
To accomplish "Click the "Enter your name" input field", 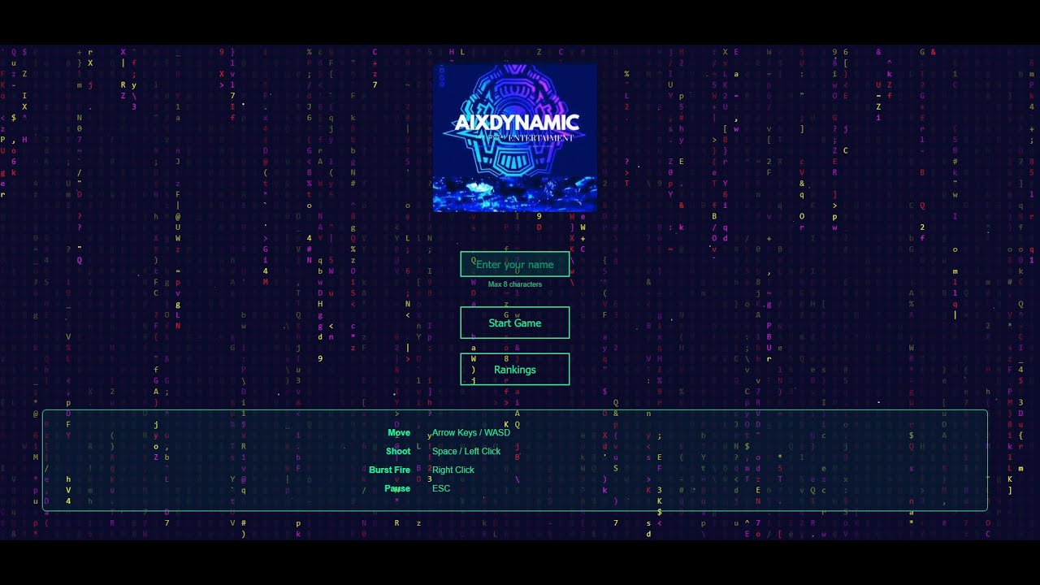I will (x=515, y=264).
